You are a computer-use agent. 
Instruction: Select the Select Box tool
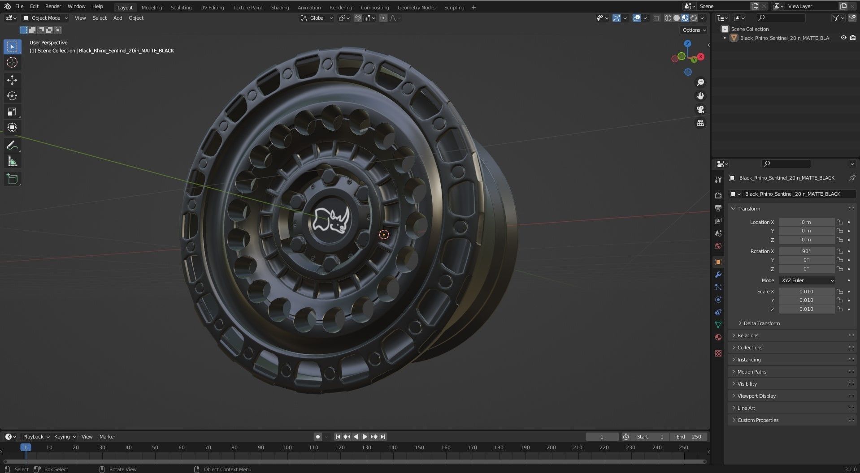pos(12,47)
